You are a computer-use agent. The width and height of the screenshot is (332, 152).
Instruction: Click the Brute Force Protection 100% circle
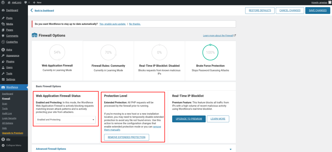tap(210, 52)
